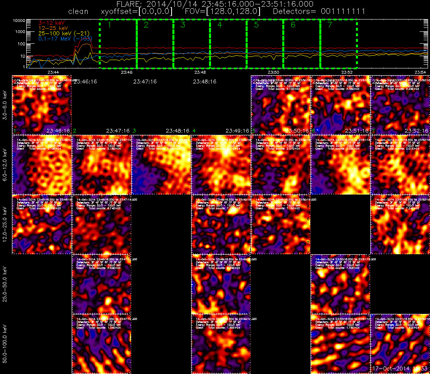View the 12.0-25.0 keV image for interval 2
The width and height of the screenshot is (430, 374).
[x=102, y=224]
